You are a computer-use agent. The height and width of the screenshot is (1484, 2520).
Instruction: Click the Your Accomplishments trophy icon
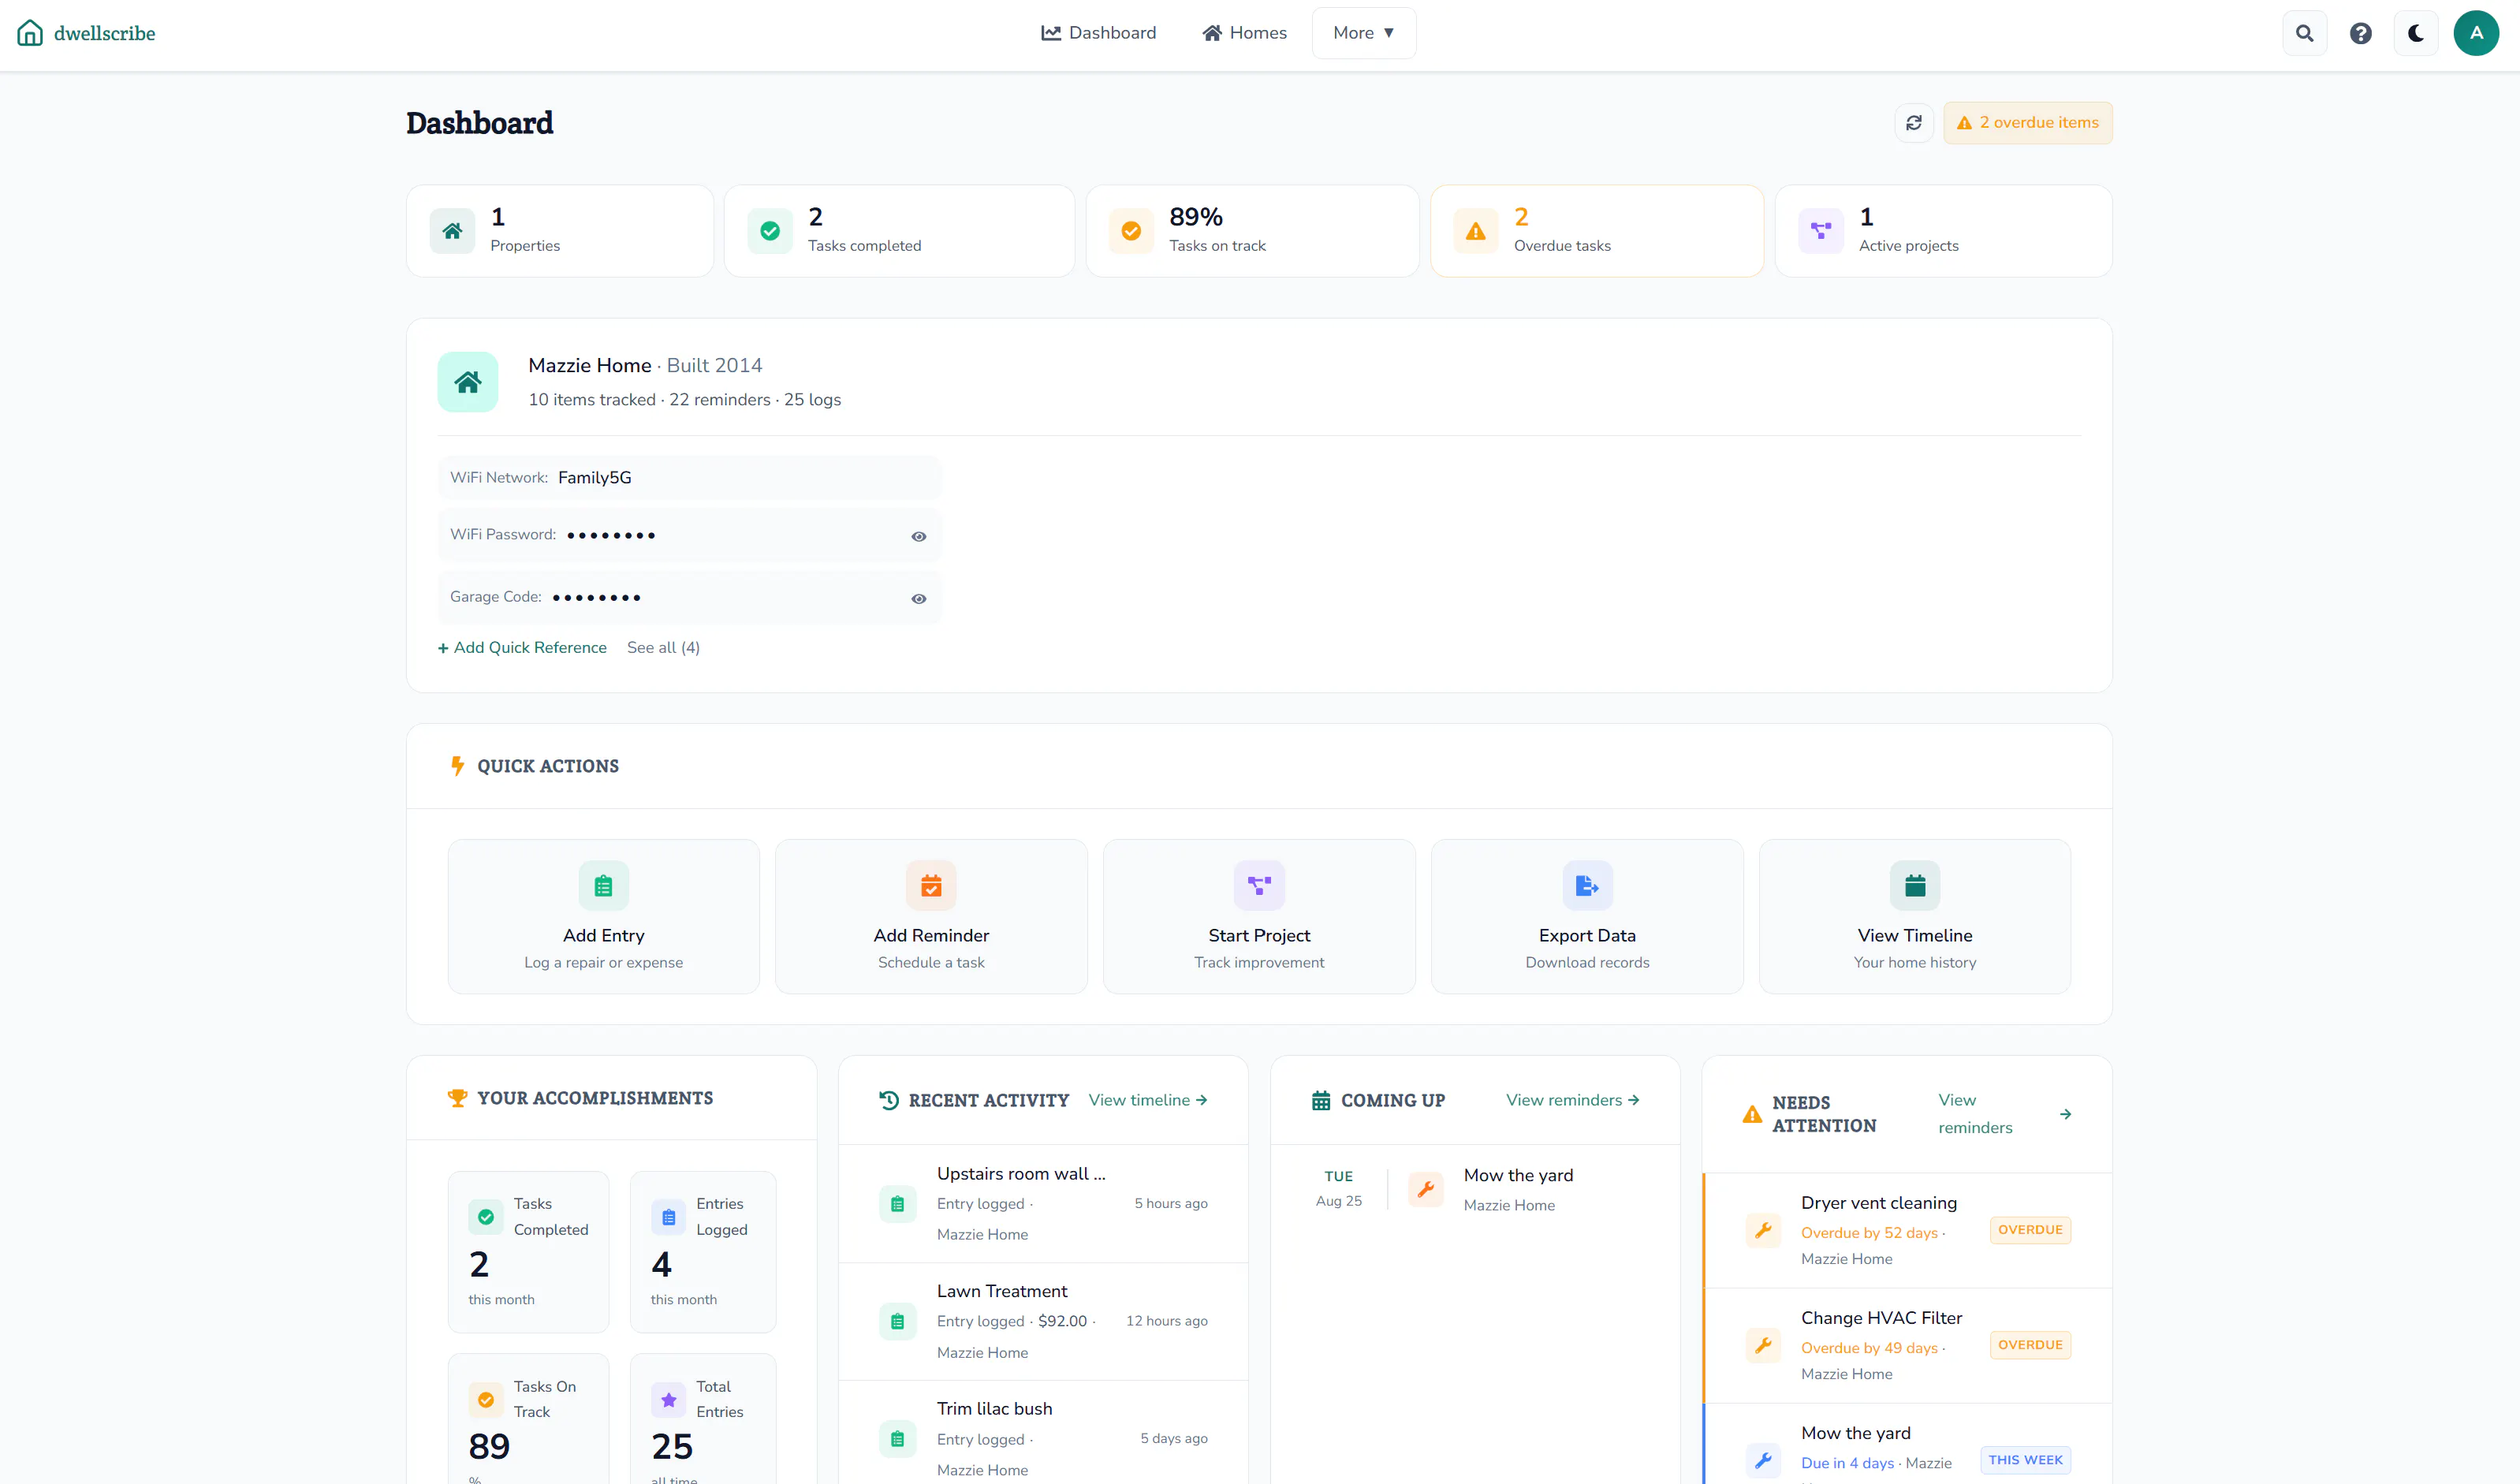[457, 1098]
